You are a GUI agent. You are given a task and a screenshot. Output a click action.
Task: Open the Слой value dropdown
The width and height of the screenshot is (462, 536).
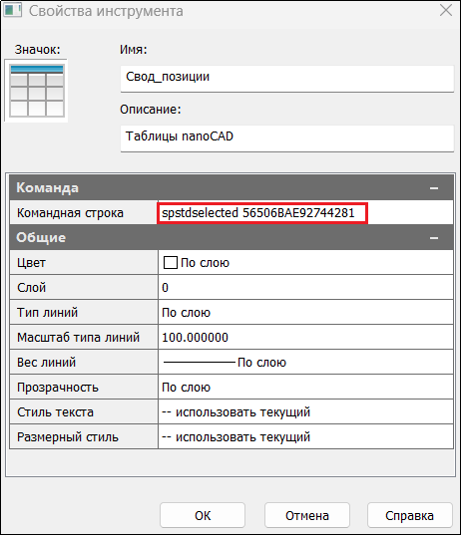tap(305, 288)
